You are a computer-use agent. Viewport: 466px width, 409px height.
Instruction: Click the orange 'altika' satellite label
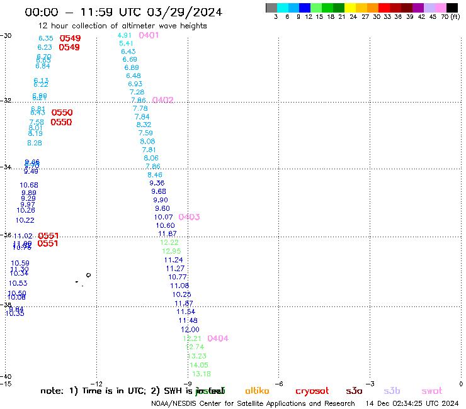[x=257, y=391]
